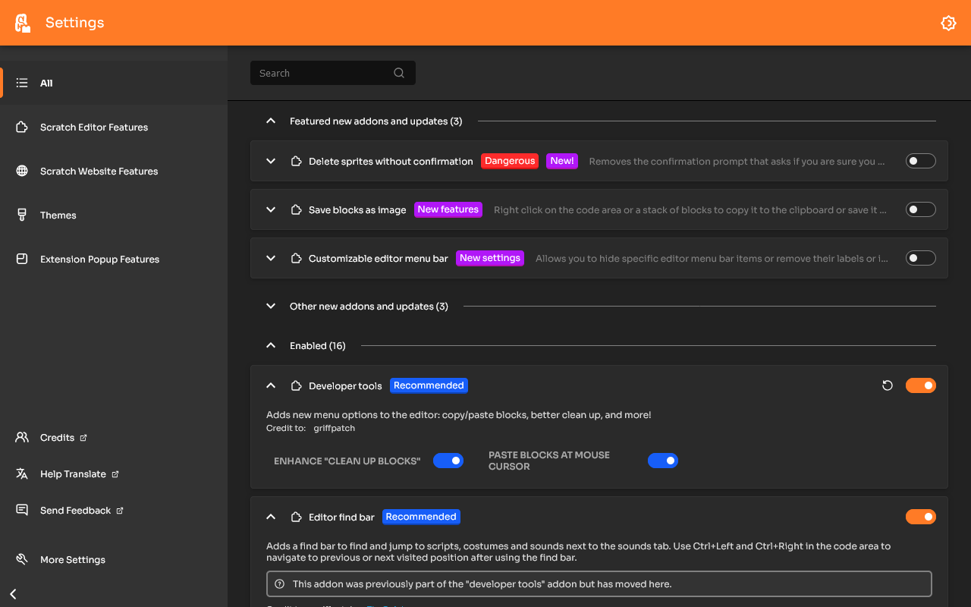The width and height of the screenshot is (971, 607).
Task: Collapse the Developer tools addon details
Action: click(x=271, y=385)
